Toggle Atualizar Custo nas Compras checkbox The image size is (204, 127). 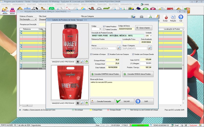[108, 54]
